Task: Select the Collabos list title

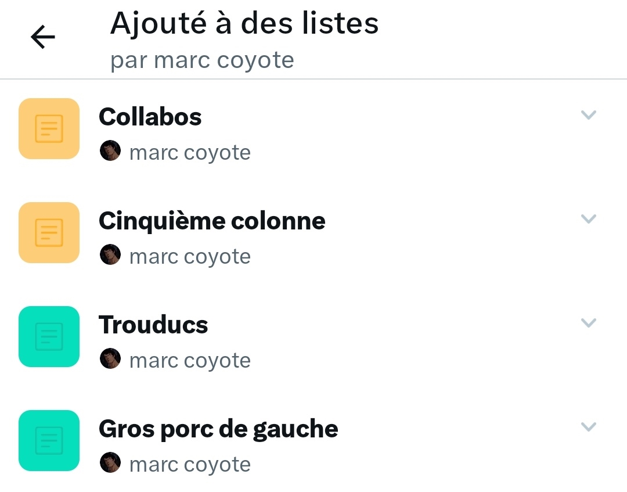Action: click(150, 117)
